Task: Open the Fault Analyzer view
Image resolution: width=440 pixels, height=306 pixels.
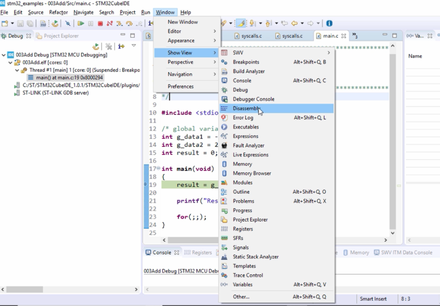Action: coord(277,145)
